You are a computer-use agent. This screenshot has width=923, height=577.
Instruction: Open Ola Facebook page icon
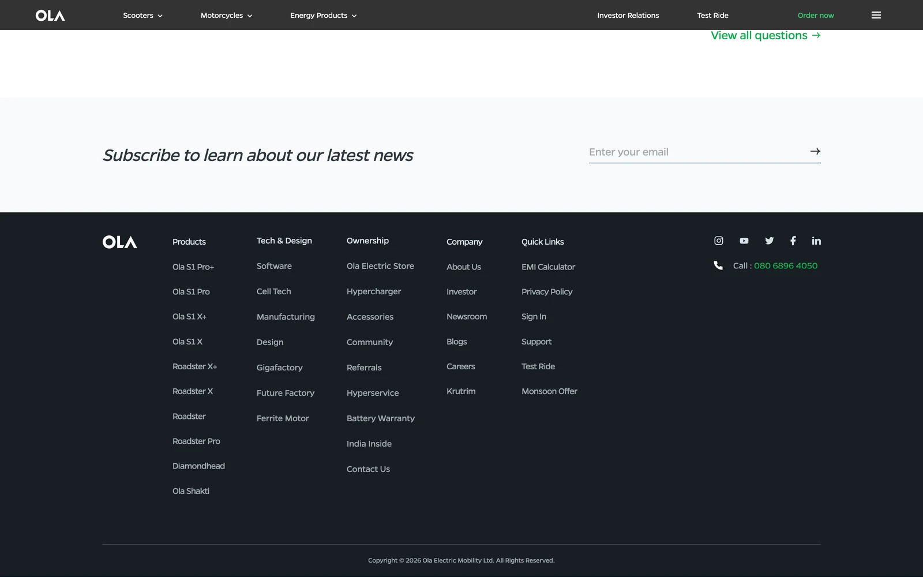(793, 241)
